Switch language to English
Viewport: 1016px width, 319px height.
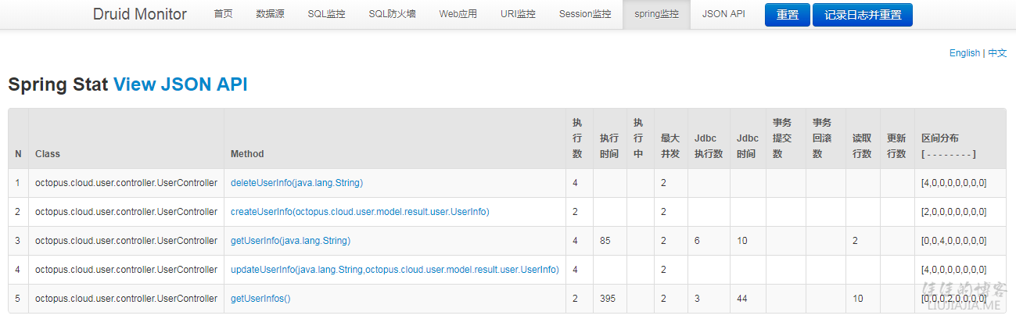point(964,53)
